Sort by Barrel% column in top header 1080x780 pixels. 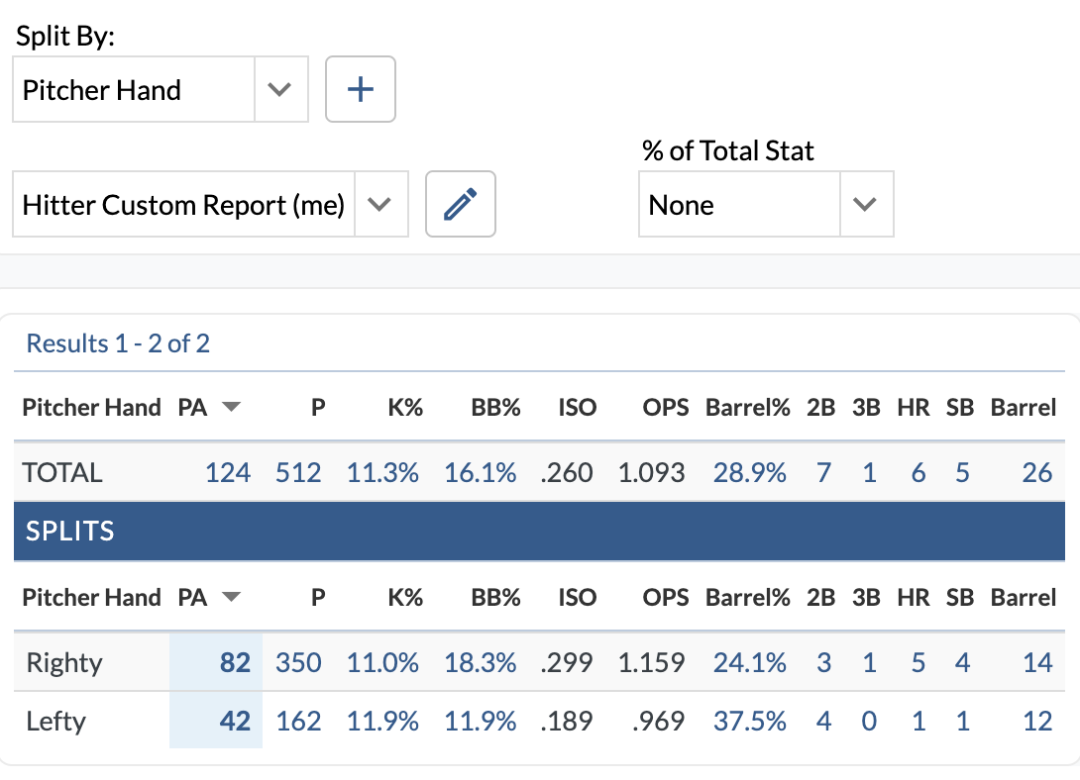[x=747, y=407]
